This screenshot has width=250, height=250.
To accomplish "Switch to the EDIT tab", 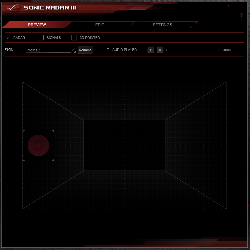I will tap(100, 25).
